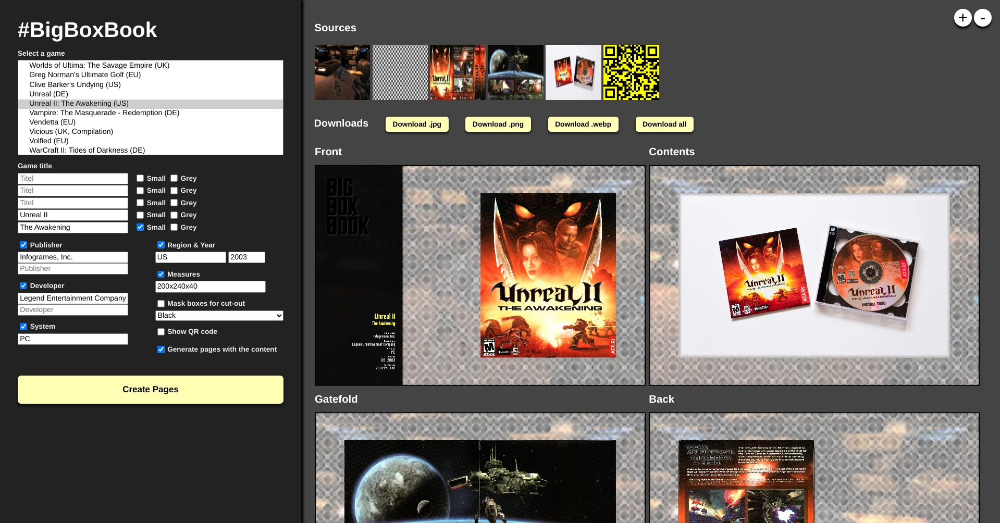The width and height of the screenshot is (1000, 523).
Task: Click the zoom out minus button
Action: tap(982, 18)
